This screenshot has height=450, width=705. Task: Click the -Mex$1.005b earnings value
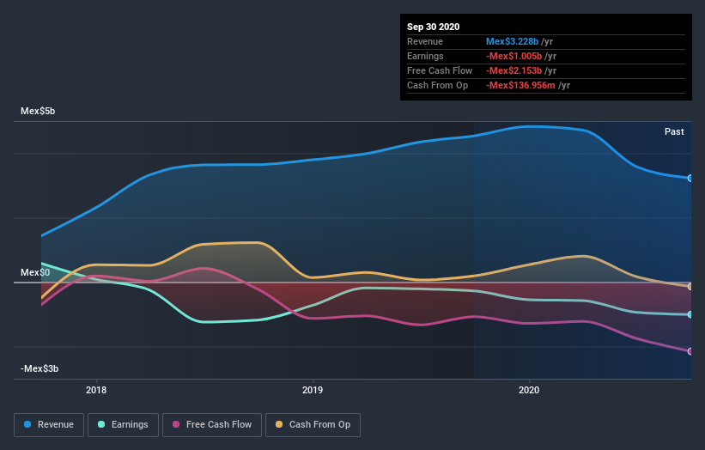point(514,56)
